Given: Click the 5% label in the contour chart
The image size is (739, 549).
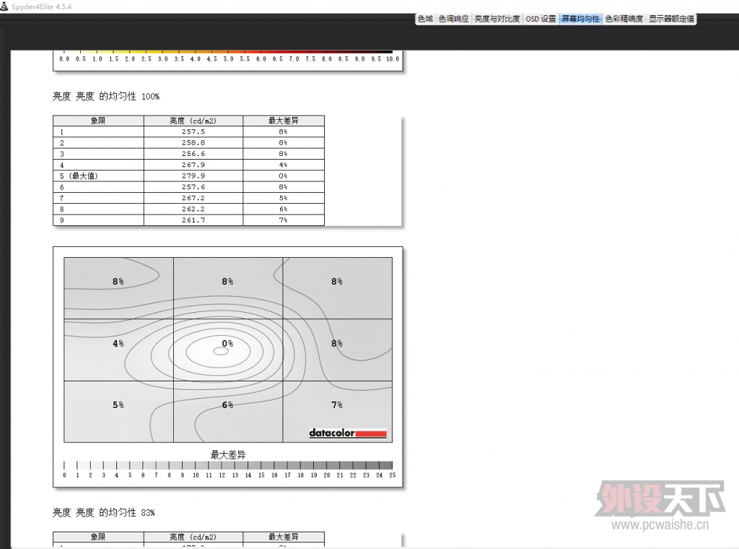Looking at the screenshot, I should 118,405.
